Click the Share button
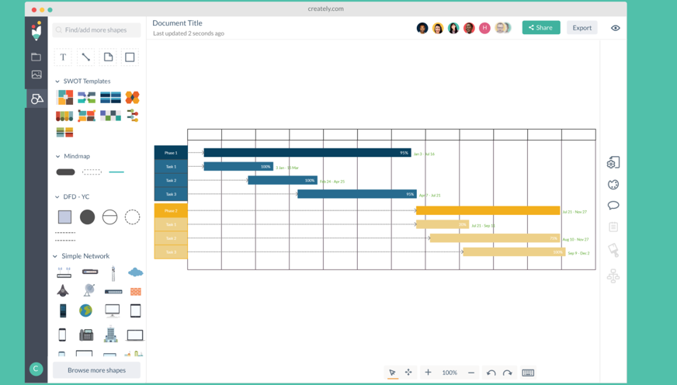The height and width of the screenshot is (385, 677). pos(541,28)
